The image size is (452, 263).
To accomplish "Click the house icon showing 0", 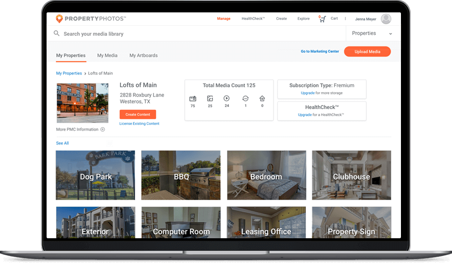I will 262,99.
